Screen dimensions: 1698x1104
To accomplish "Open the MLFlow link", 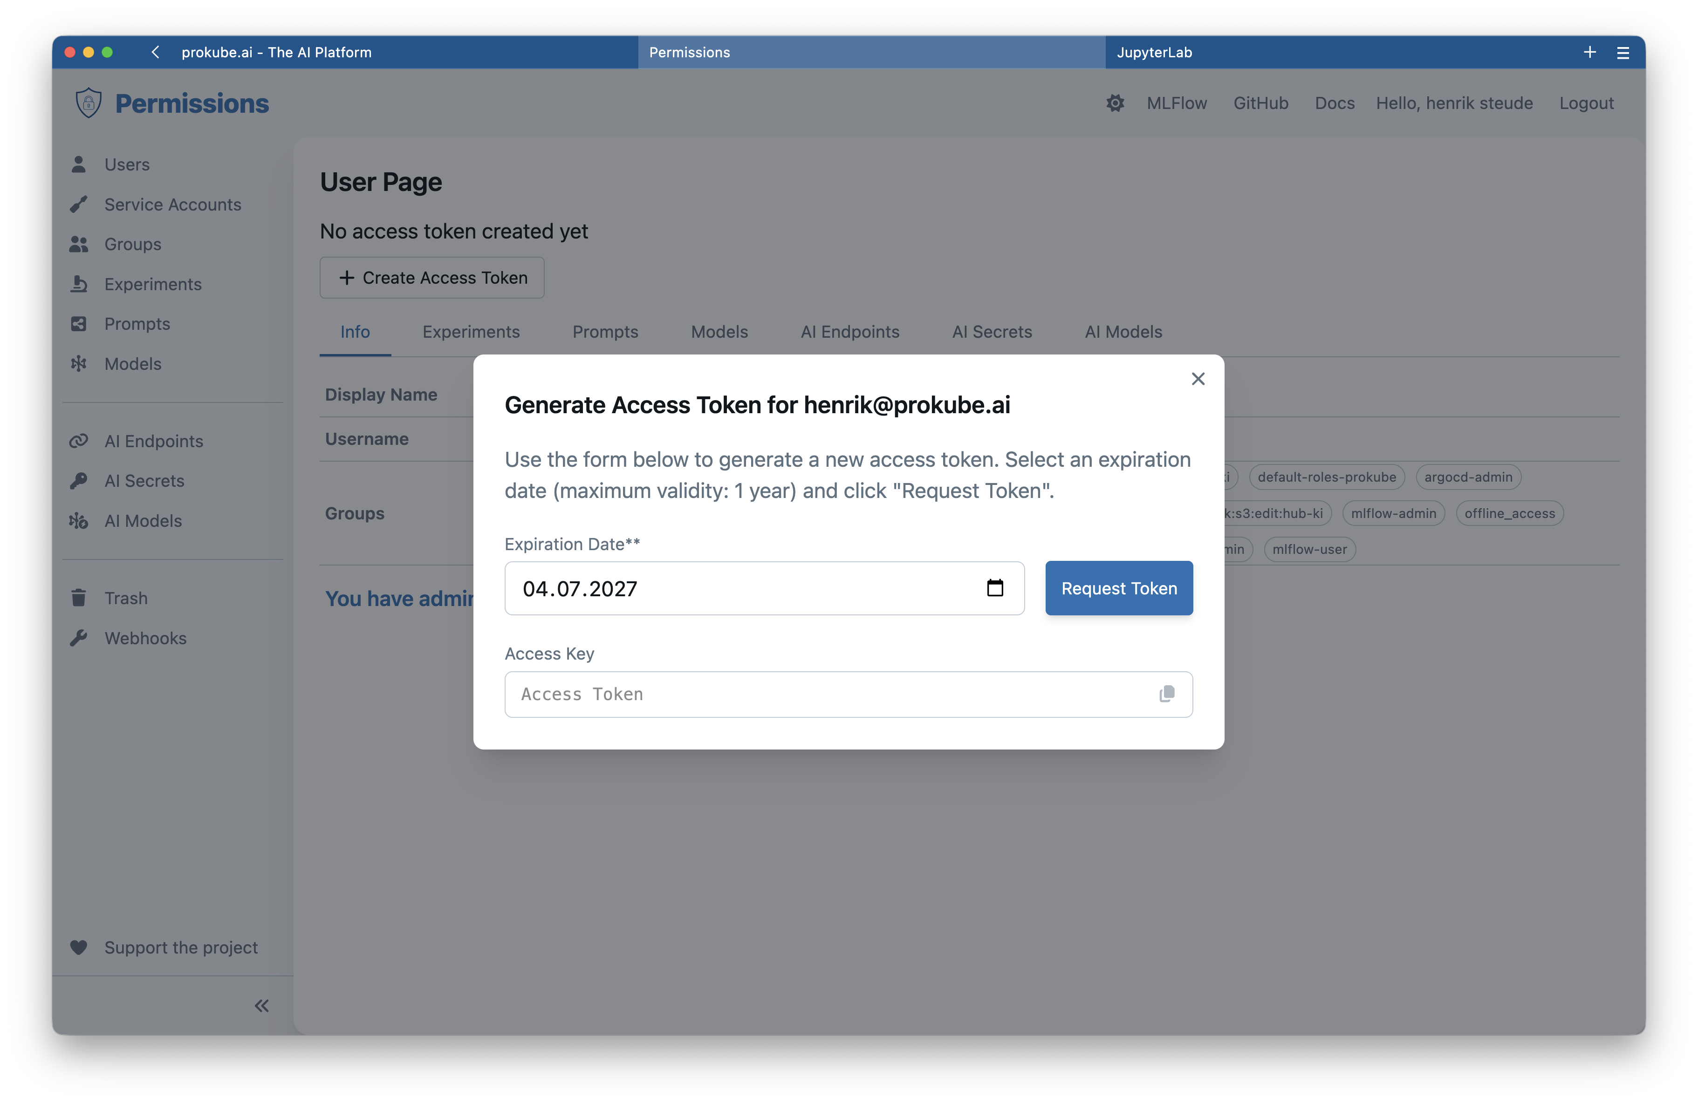I will [x=1177, y=103].
